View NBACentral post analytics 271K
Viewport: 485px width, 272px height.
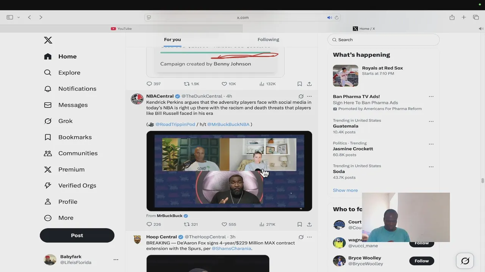click(267, 224)
